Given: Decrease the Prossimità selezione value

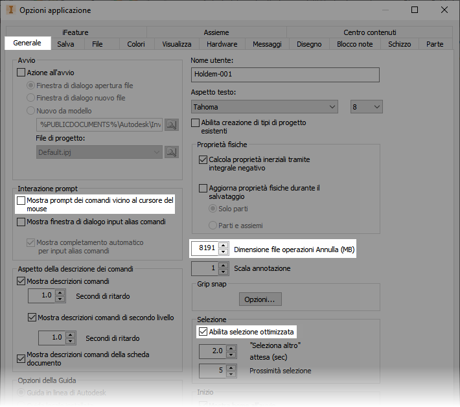Looking at the screenshot, I should pos(231,374).
